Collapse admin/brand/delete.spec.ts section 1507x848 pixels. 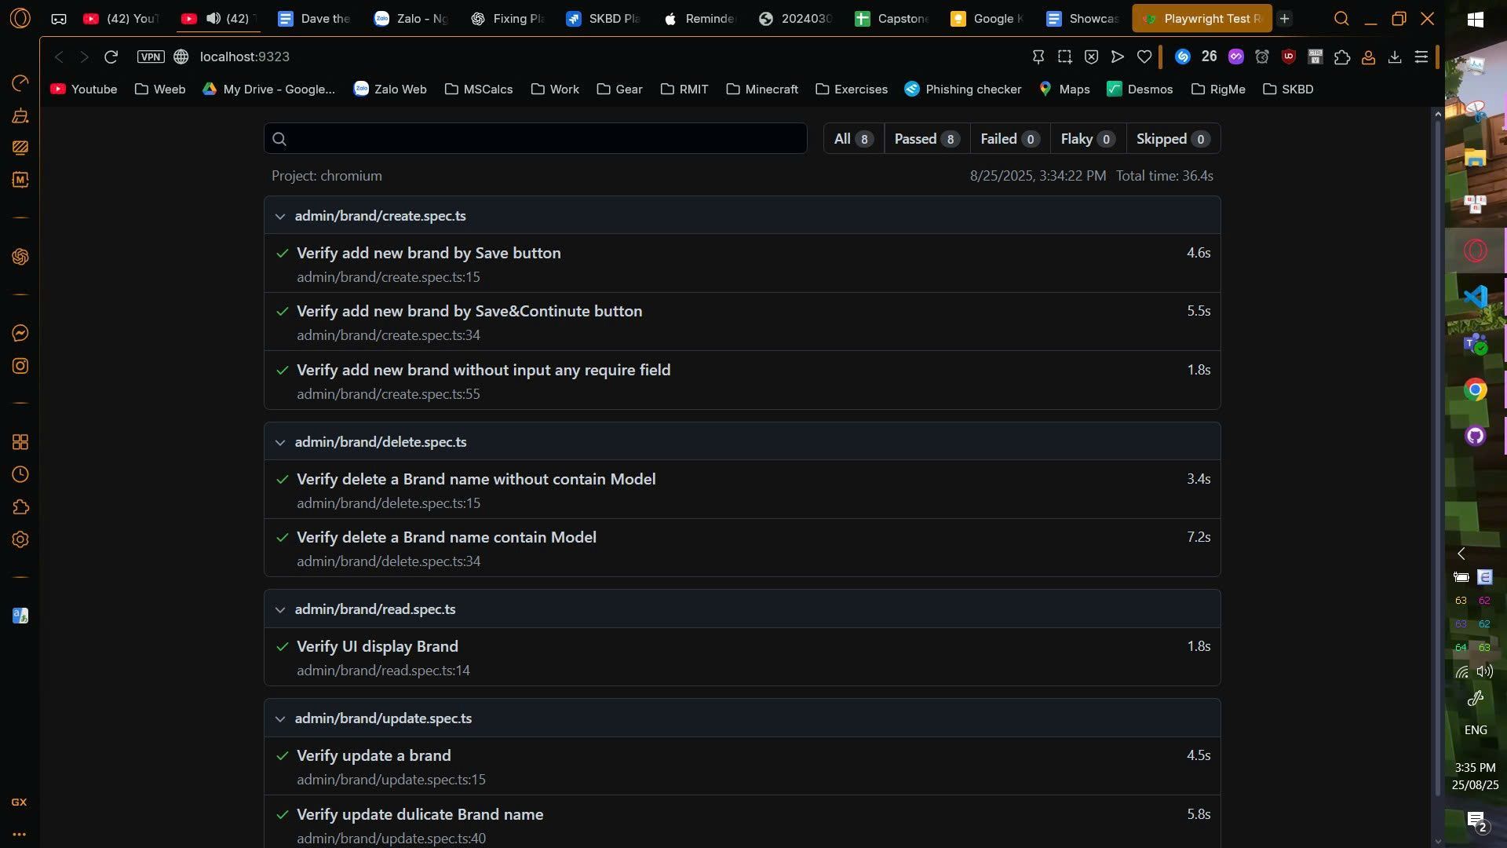[x=280, y=442]
